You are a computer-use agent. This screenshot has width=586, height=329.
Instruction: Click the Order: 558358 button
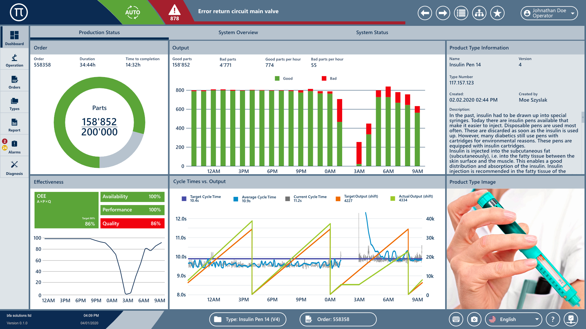[x=338, y=319]
